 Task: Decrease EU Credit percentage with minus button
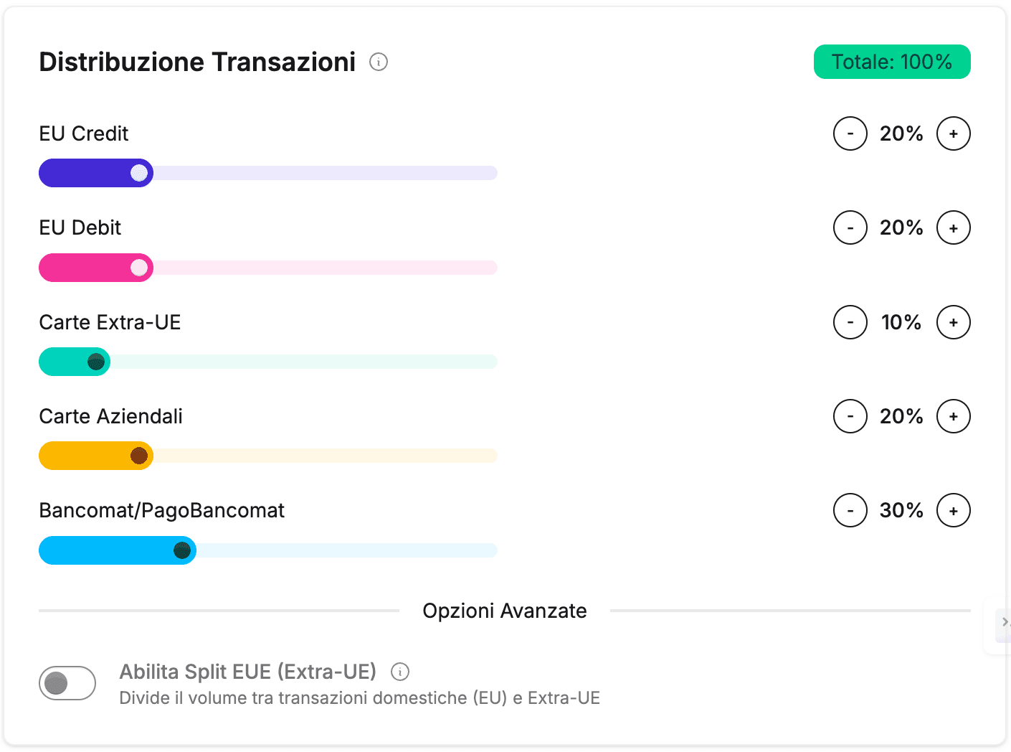[x=850, y=133]
